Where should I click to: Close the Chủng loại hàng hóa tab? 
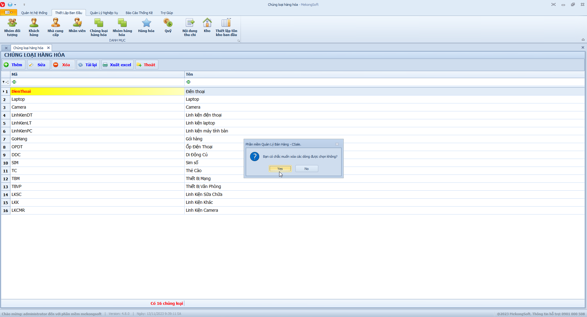tap(48, 48)
